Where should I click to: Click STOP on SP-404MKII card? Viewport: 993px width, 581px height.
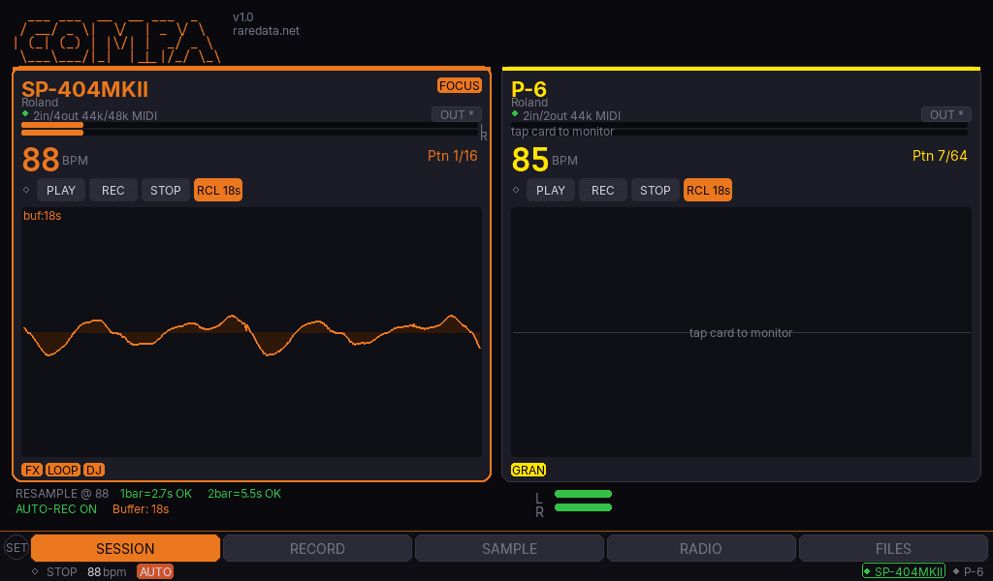165,191
